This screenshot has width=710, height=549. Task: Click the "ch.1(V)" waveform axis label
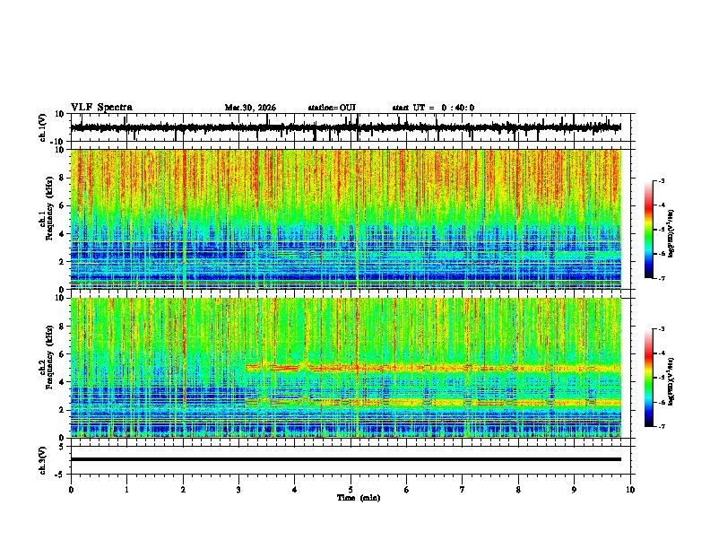43,127
